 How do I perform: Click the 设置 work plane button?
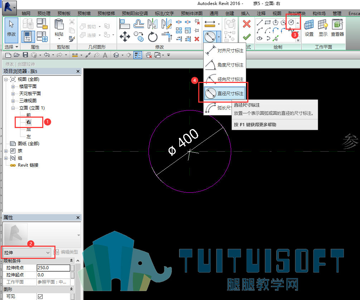coord(309,28)
